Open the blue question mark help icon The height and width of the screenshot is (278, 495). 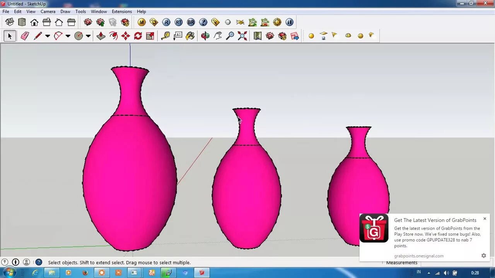tap(203, 22)
